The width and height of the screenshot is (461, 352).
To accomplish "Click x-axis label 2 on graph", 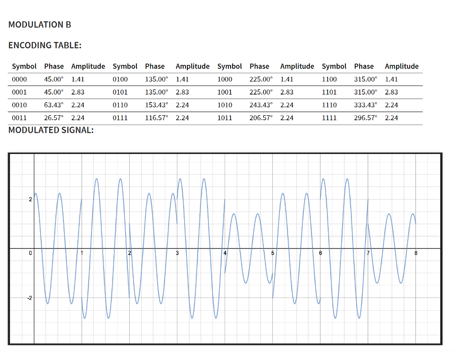I will pos(129,253).
